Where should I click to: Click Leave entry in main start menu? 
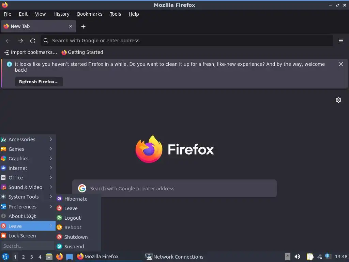click(x=28, y=226)
